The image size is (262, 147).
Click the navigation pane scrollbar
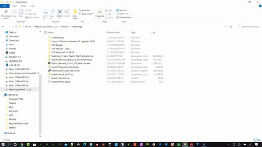40,105
